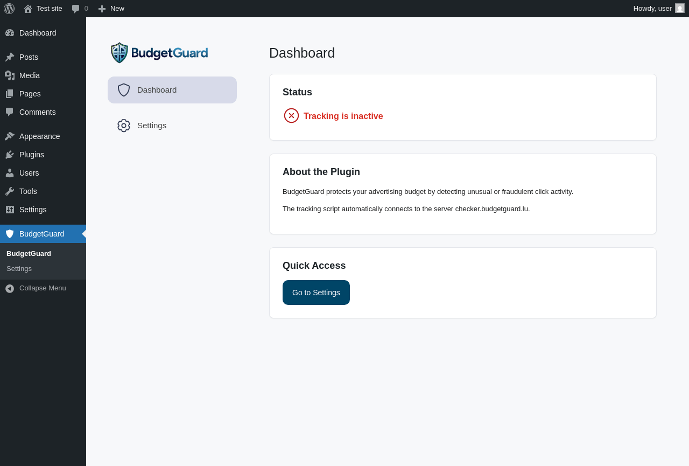689x466 pixels.
Task: Open the Tools admin menu
Action: click(x=43, y=191)
